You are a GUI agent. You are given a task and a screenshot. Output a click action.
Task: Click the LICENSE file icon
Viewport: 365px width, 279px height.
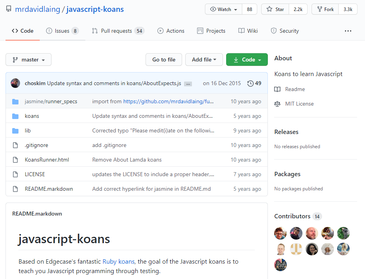15,174
